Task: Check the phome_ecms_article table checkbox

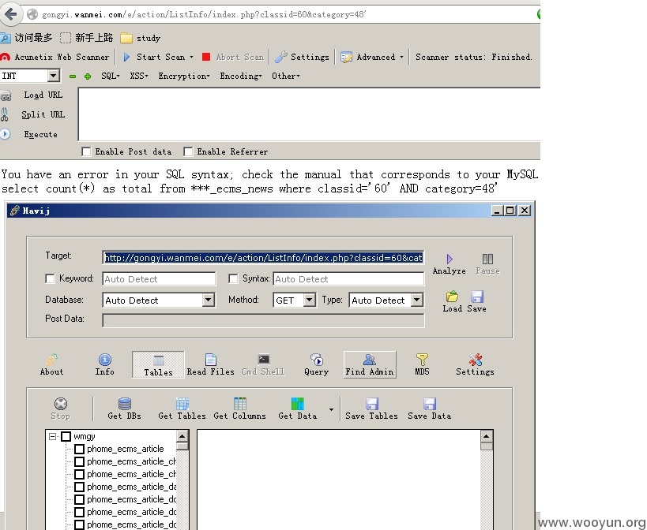Action: [x=79, y=449]
